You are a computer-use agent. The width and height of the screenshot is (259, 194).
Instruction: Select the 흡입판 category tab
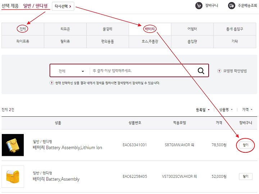(x=192, y=41)
